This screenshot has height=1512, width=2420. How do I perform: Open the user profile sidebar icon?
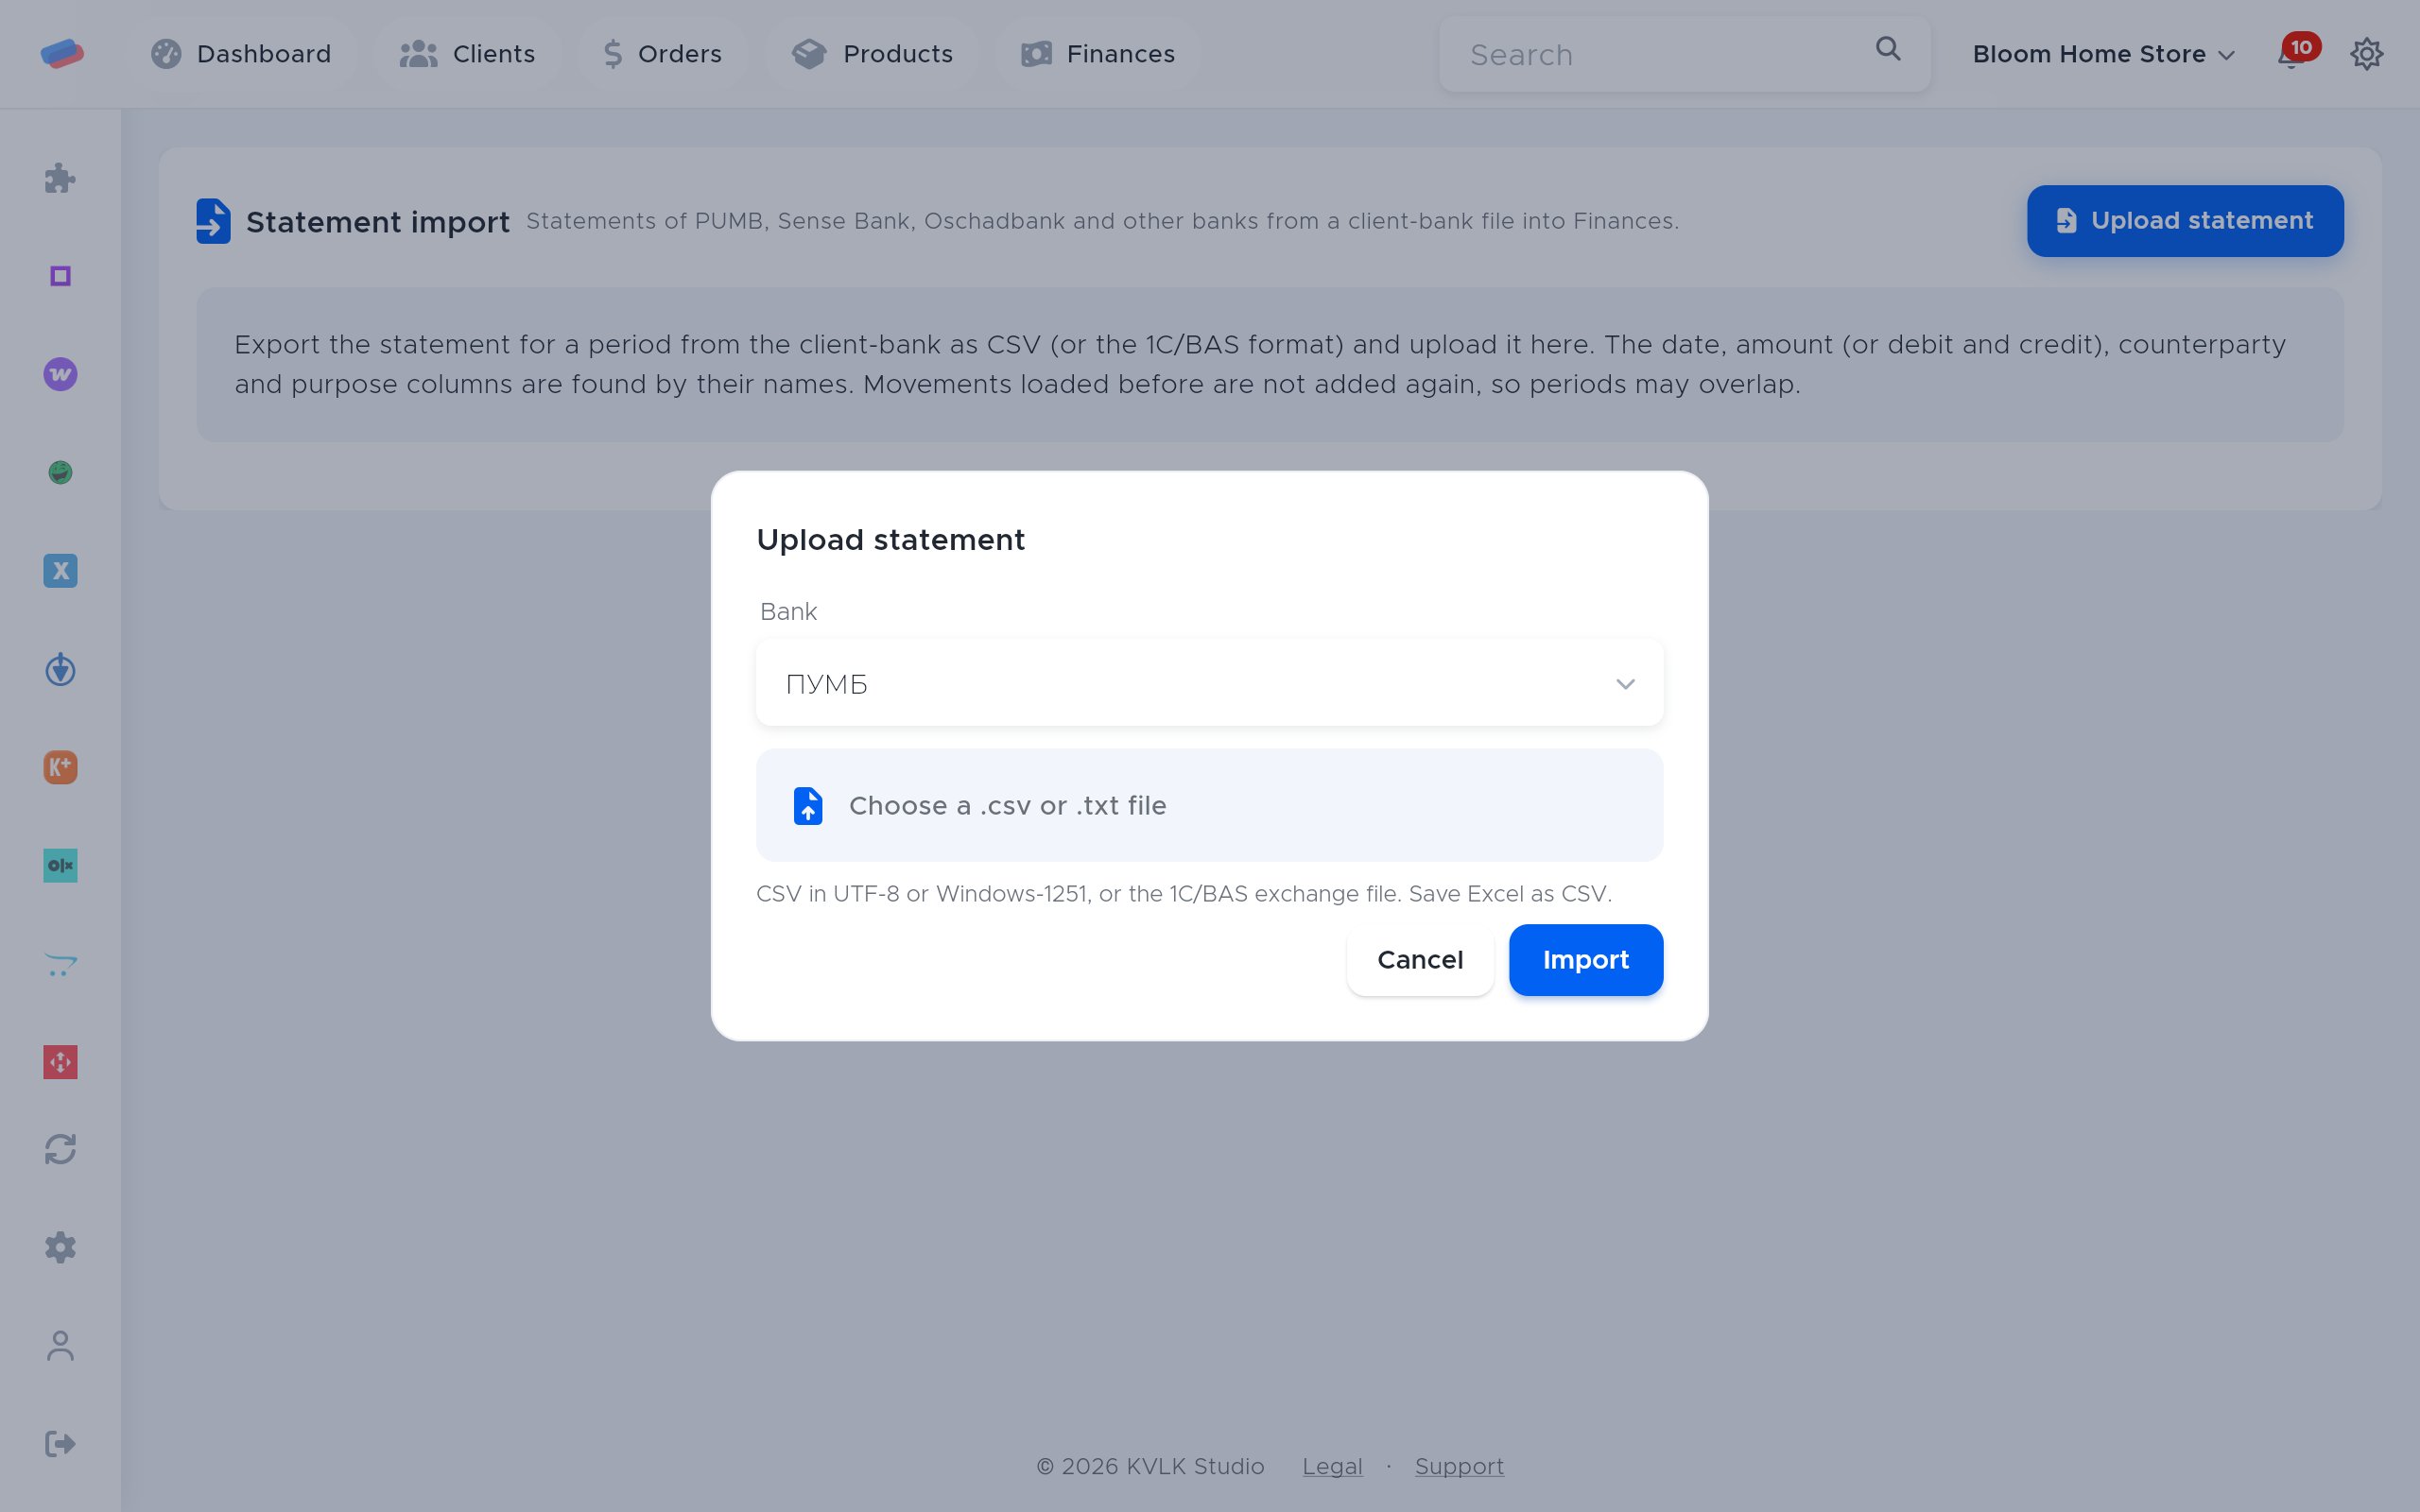[x=60, y=1345]
